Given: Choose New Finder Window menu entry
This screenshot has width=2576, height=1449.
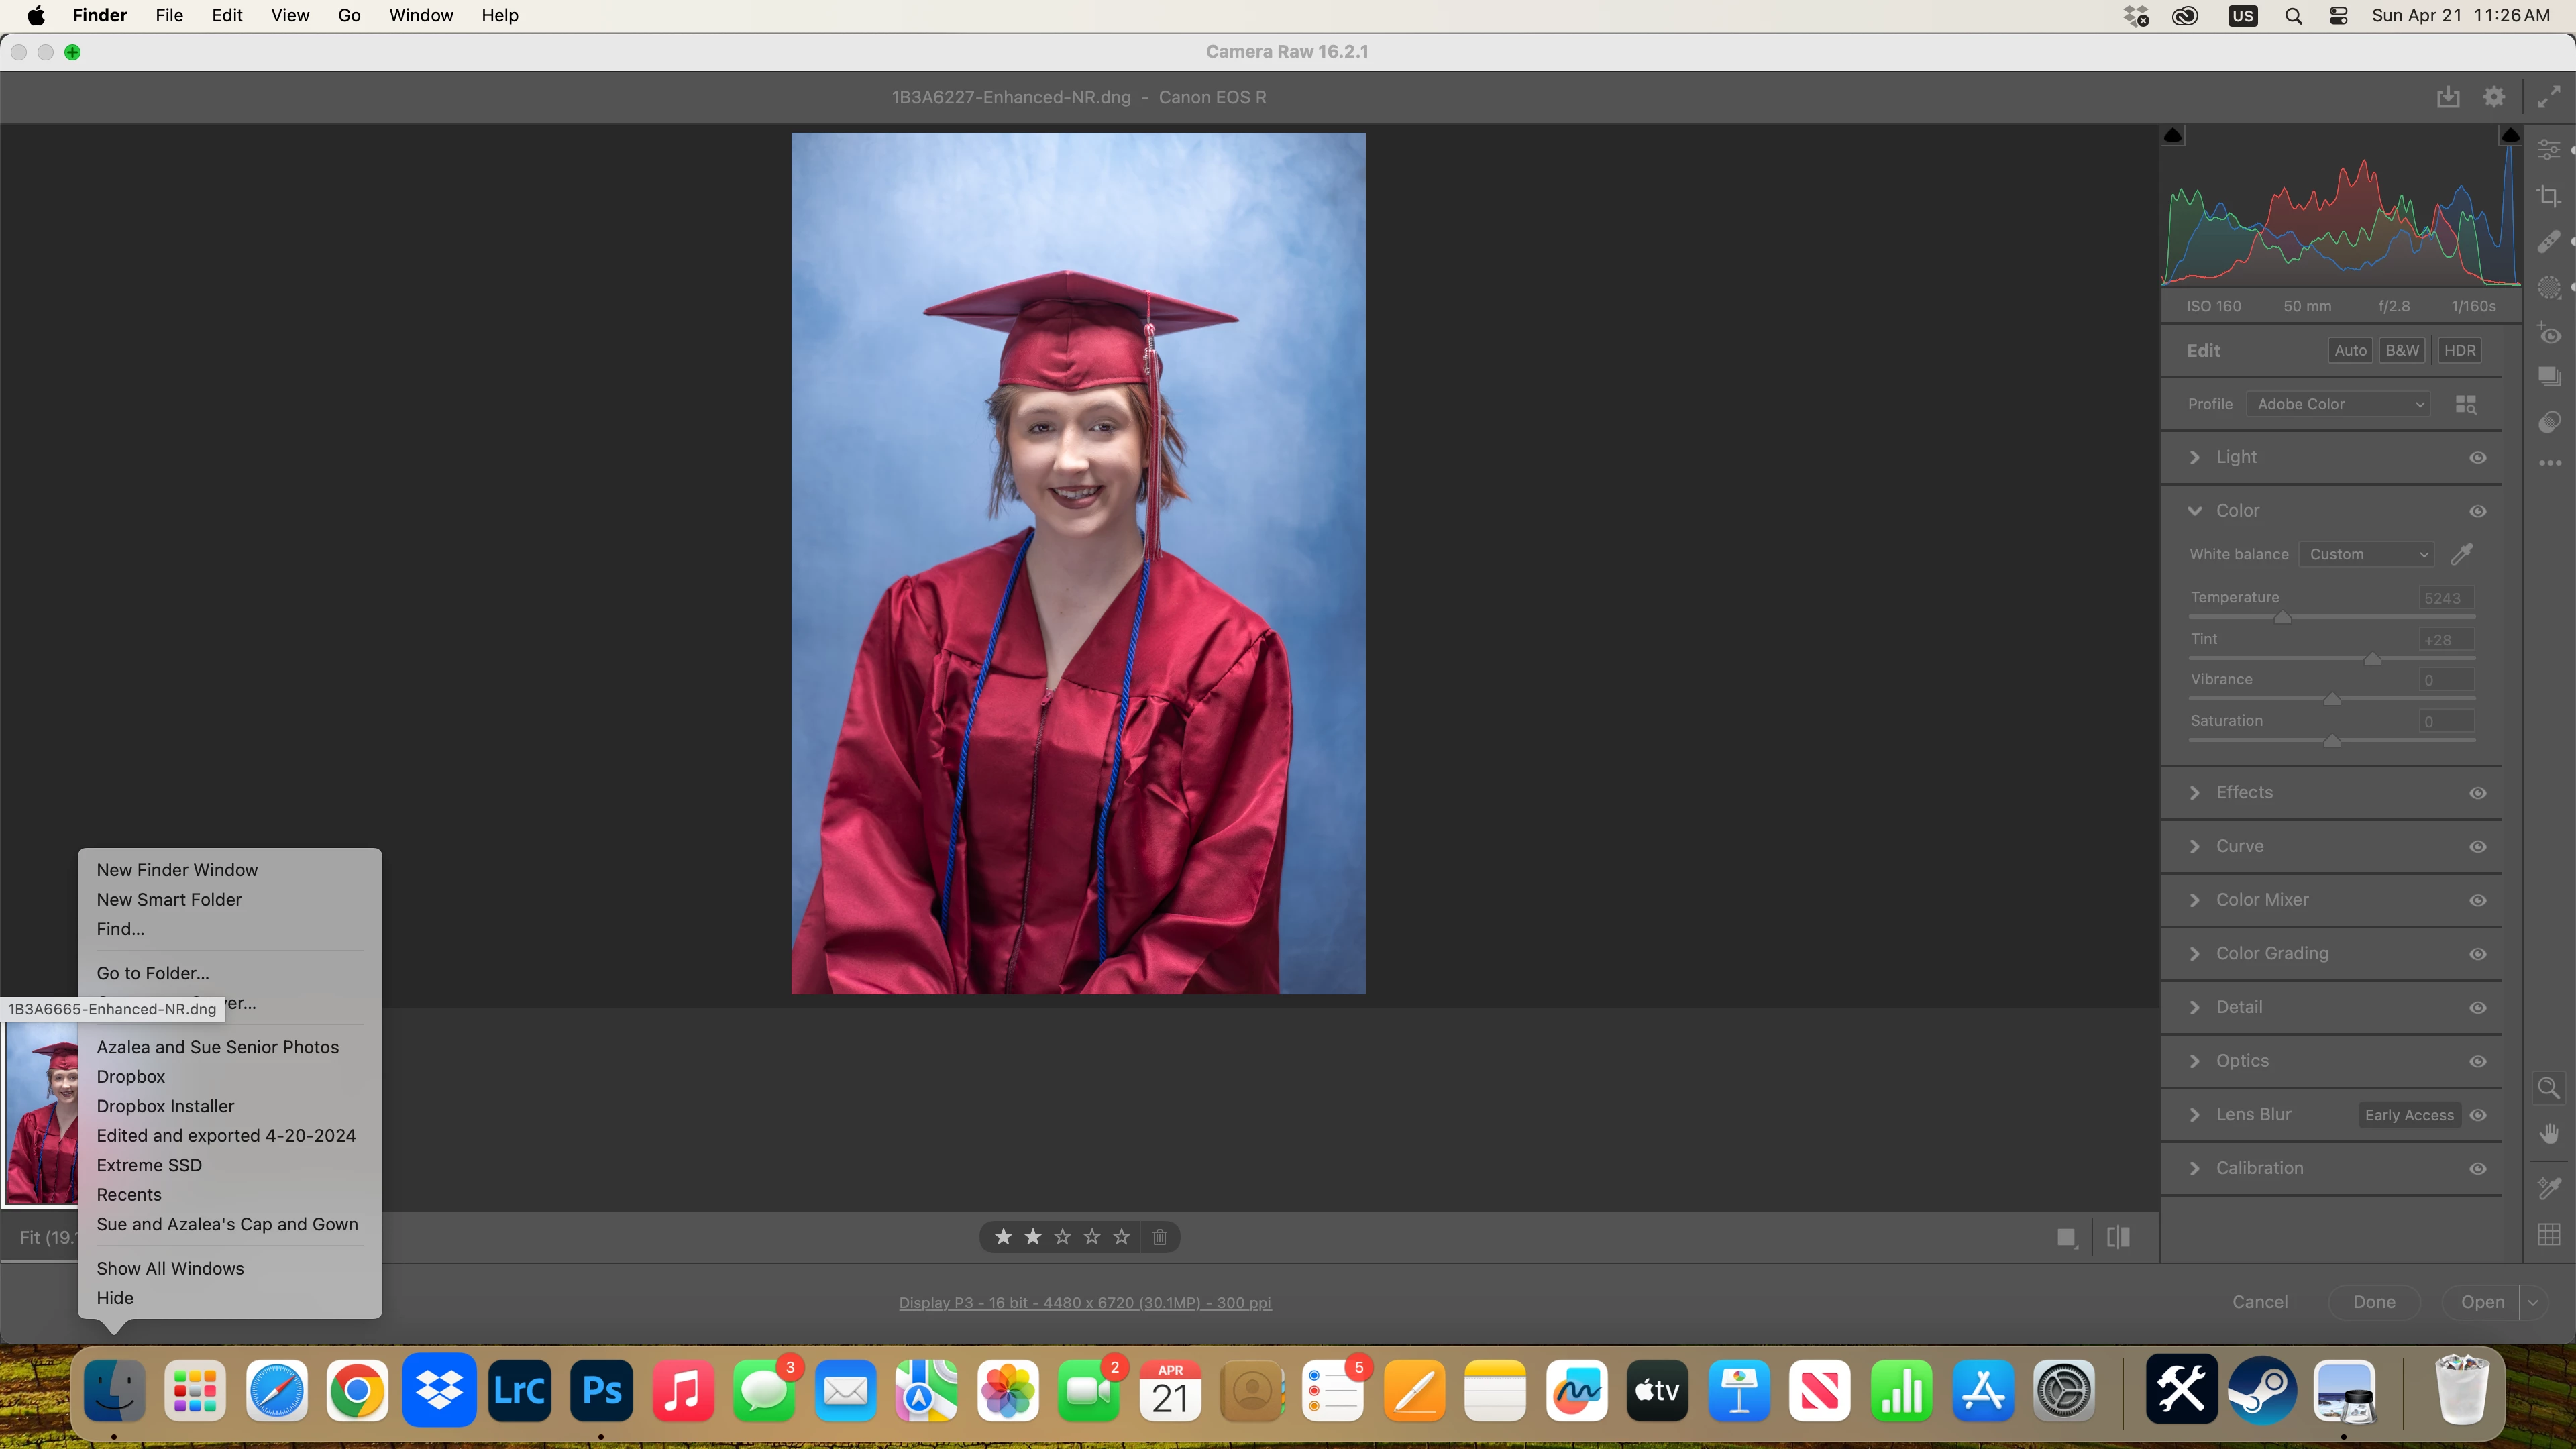Looking at the screenshot, I should click(x=177, y=870).
